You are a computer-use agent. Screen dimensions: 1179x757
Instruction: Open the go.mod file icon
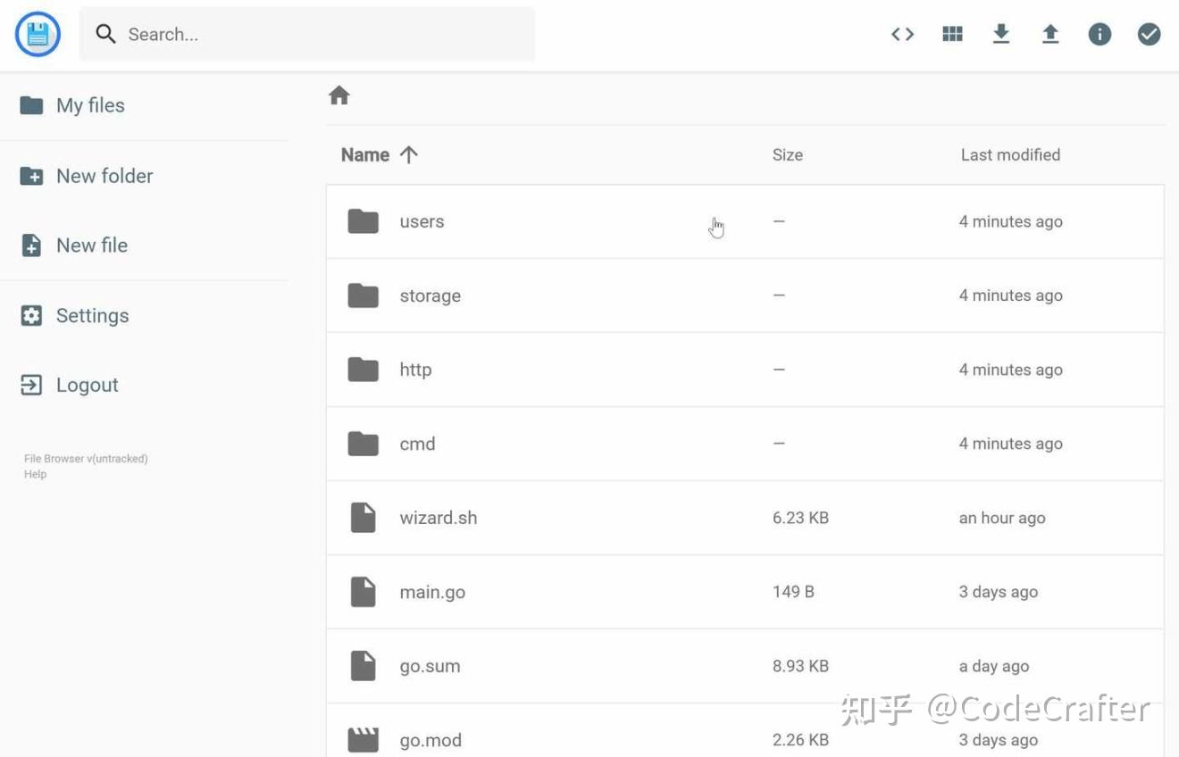pos(363,739)
